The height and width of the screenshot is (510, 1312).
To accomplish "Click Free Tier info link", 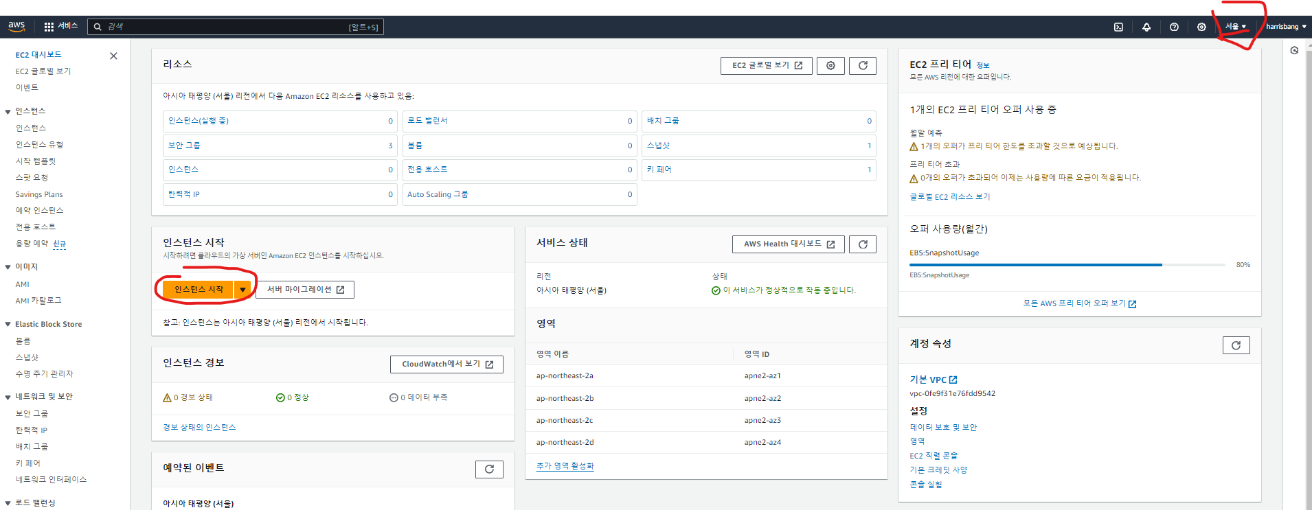I will click(x=983, y=66).
